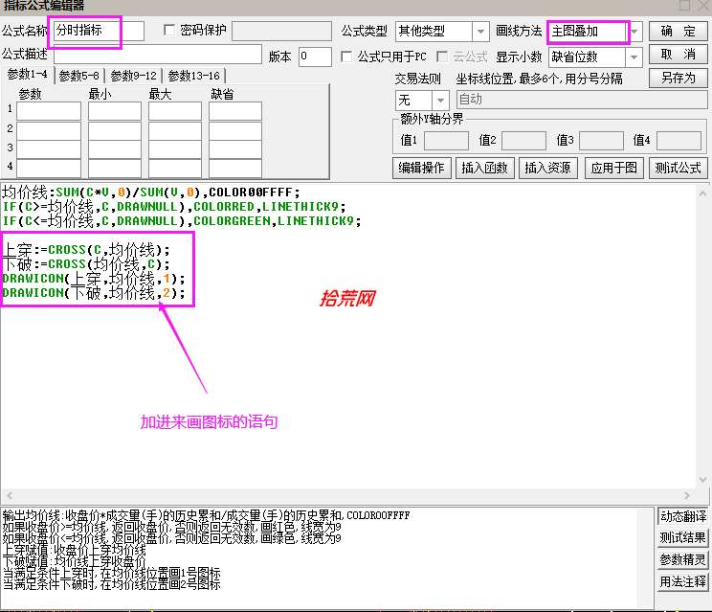This screenshot has width=712, height=612.
Task: Toggle the 密码保护 checkbox
Action: click(169, 30)
